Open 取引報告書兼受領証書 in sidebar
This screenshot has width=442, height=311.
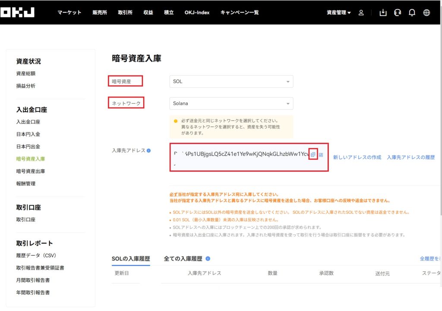point(40,268)
